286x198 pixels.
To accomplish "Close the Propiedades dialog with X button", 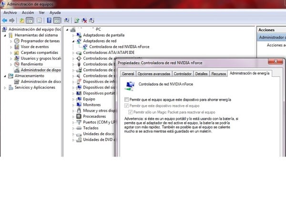I will click(x=276, y=62).
